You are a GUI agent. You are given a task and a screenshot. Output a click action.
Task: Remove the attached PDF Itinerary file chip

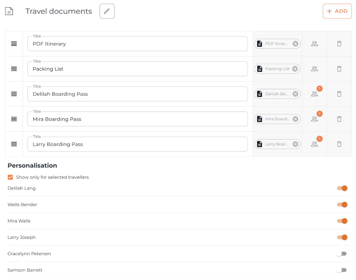[295, 44]
